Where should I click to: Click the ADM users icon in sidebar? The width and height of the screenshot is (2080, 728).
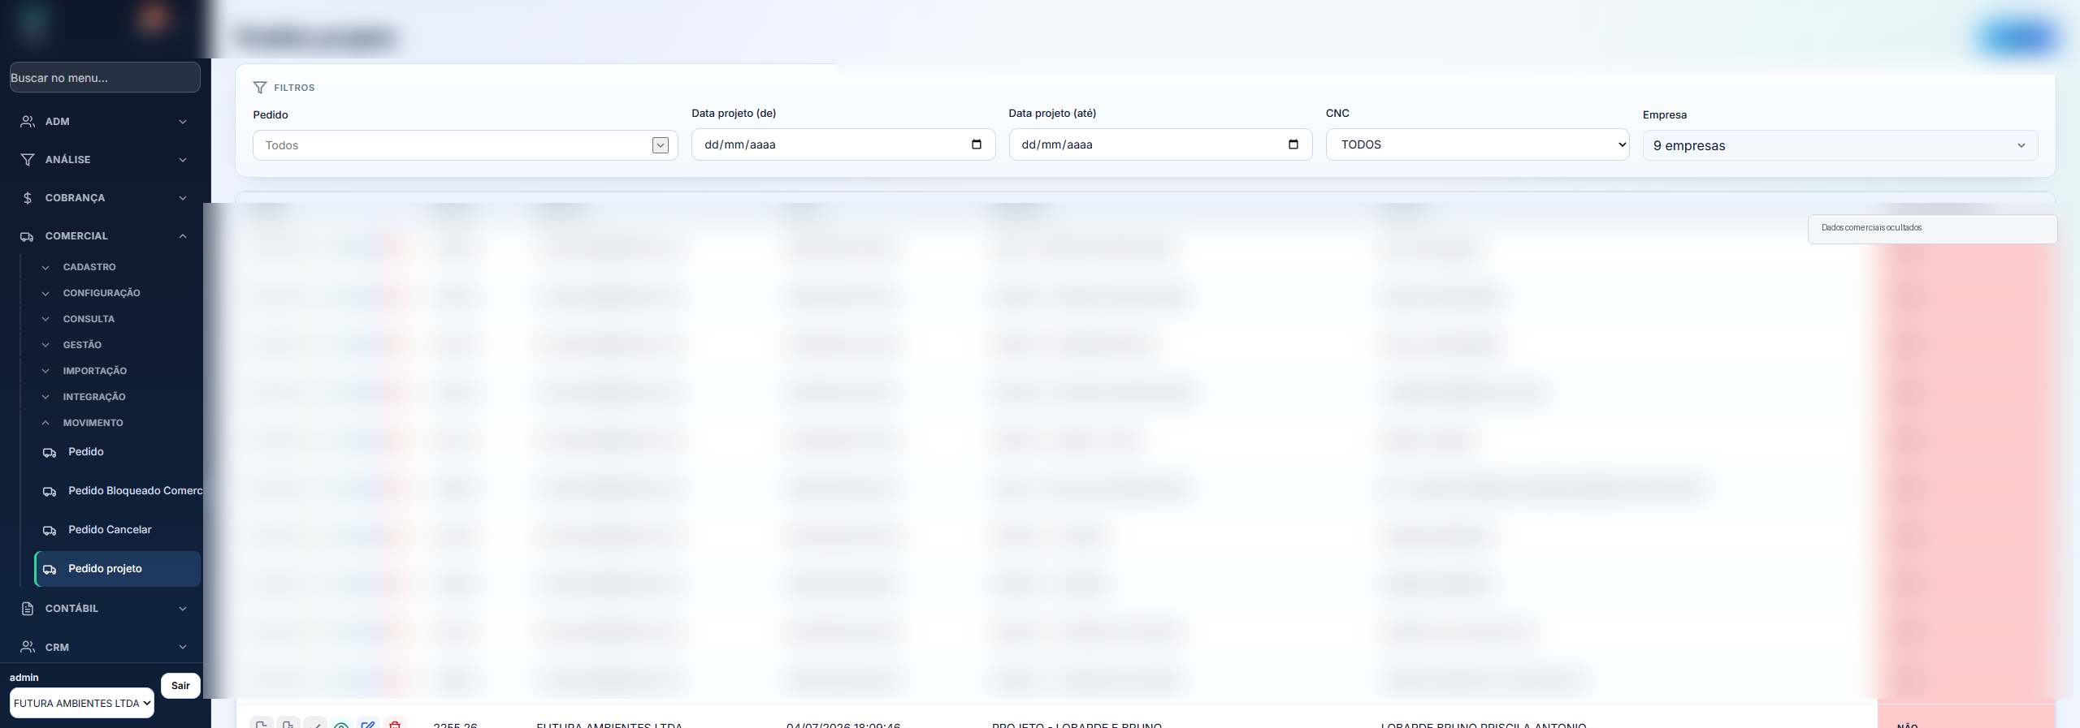28,122
